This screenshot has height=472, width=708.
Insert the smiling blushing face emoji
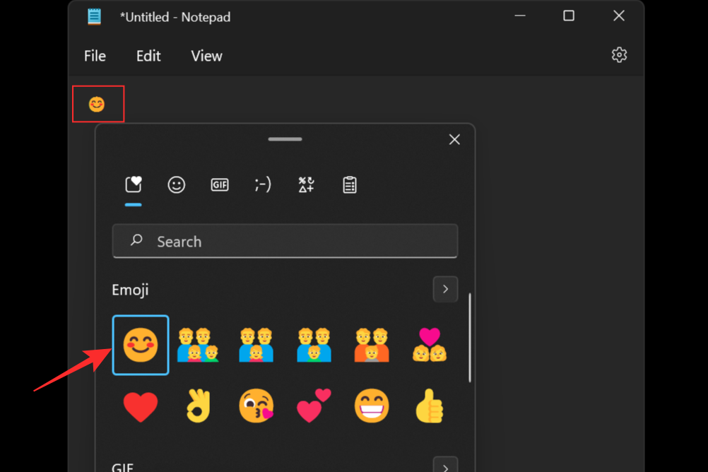point(141,345)
